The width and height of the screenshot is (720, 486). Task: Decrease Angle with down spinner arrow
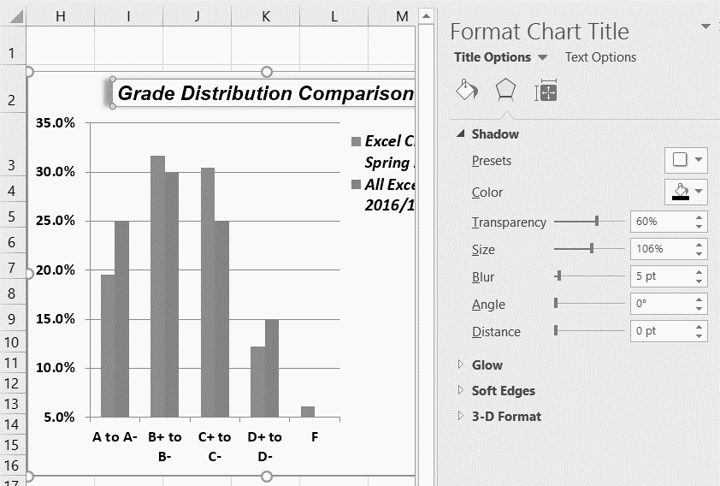coord(699,309)
